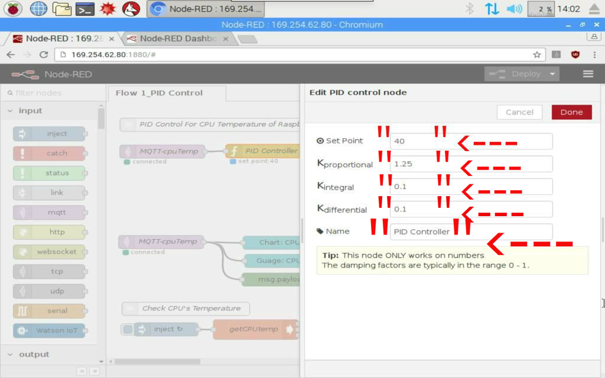Collapse the input palette category

click(11, 110)
